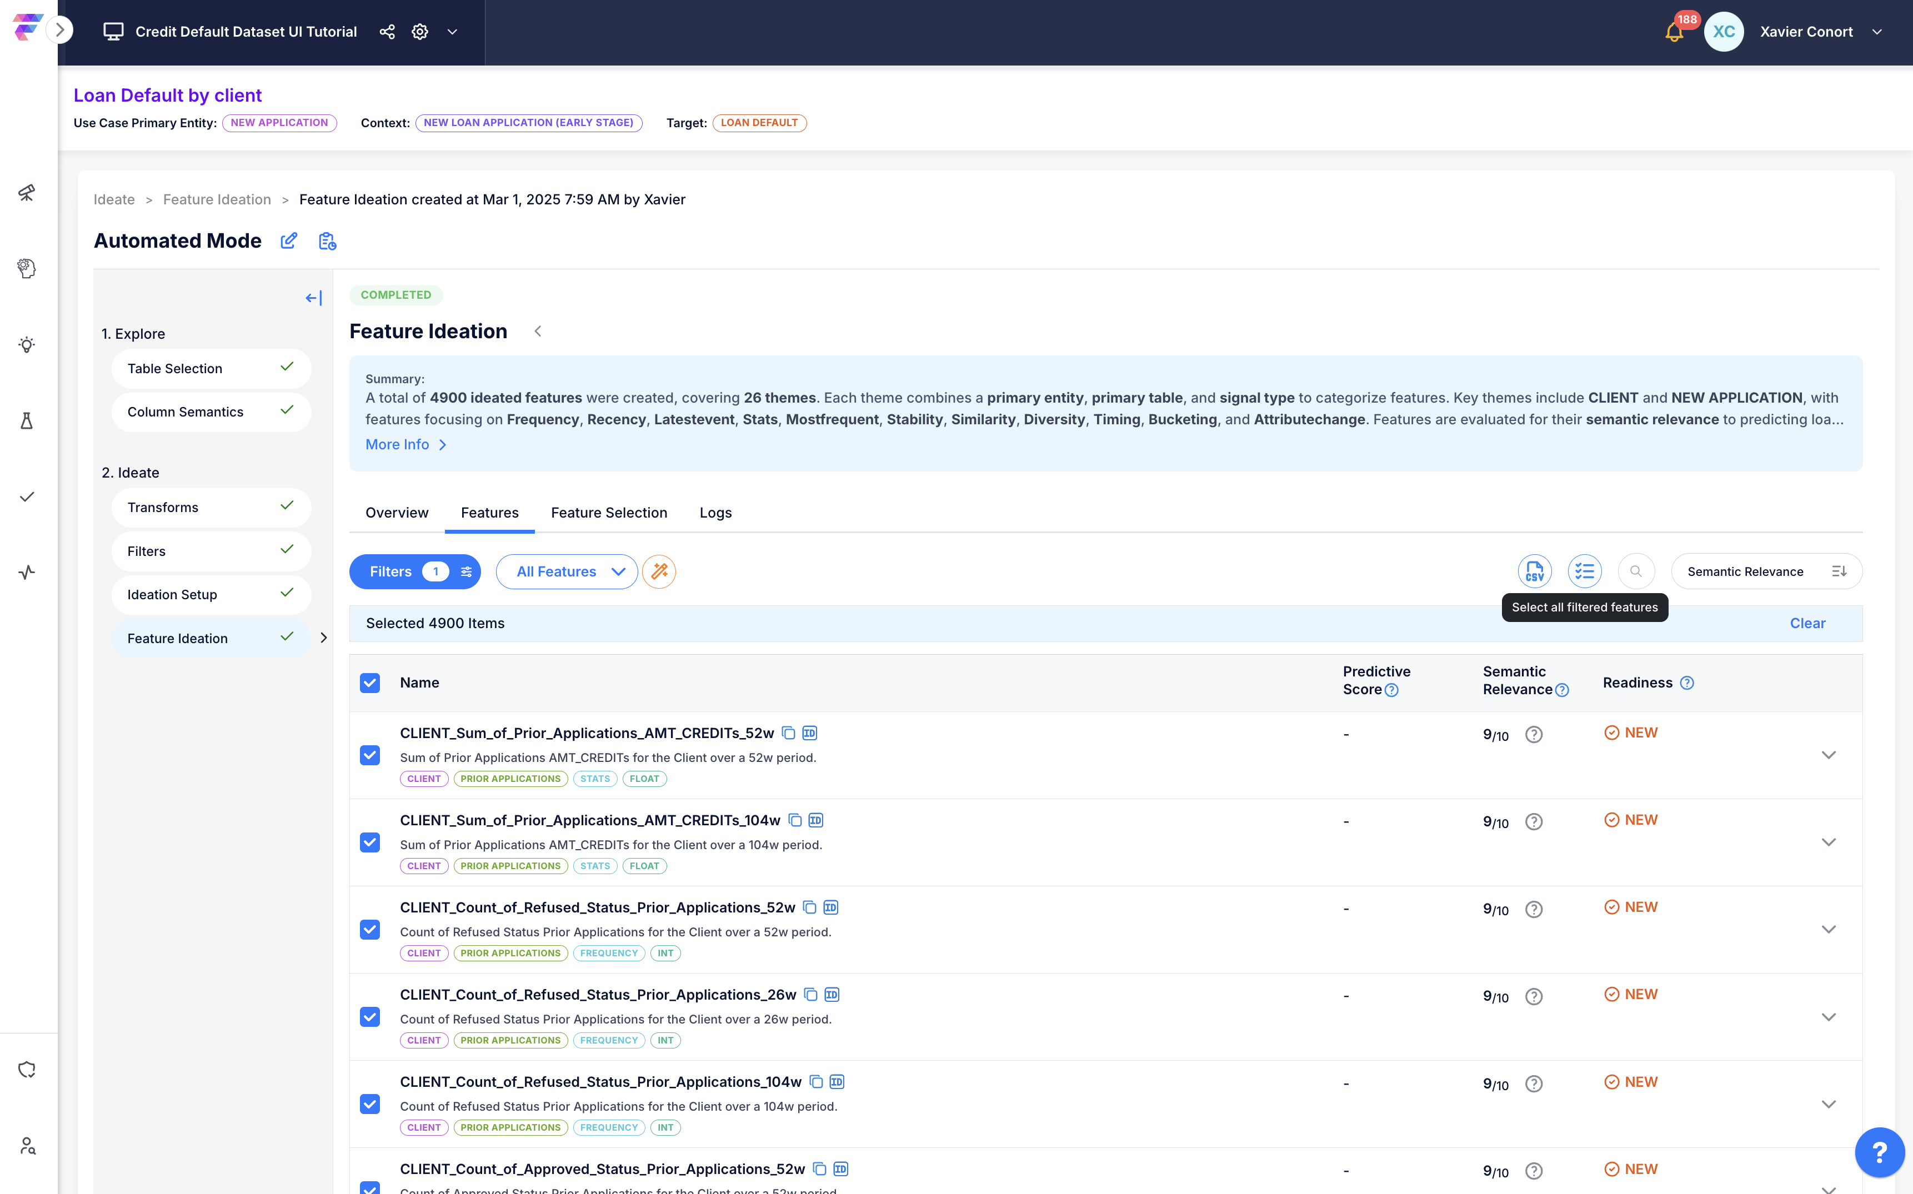
Task: Show relevance explanation for AMT_CREDITs_52w
Action: (x=1534, y=734)
